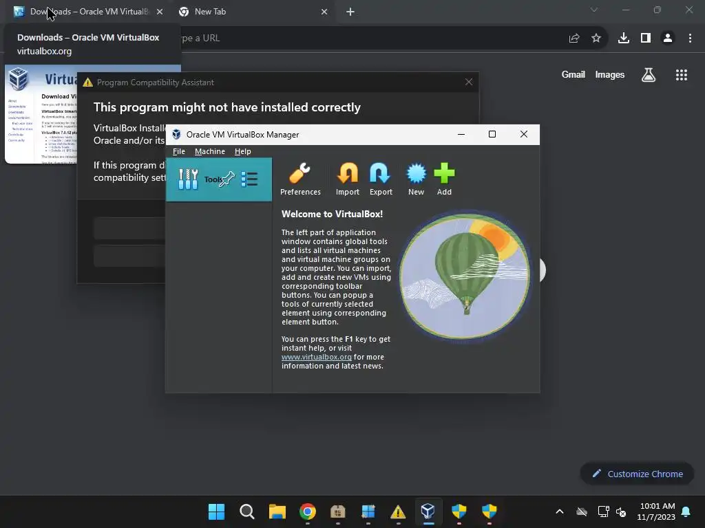Create a New virtual machine
Screen dimensions: 705x528
(416, 179)
